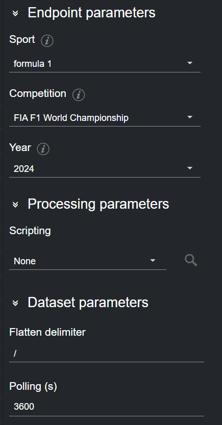
Task: Click the info icon next to Competition
Action: click(79, 95)
